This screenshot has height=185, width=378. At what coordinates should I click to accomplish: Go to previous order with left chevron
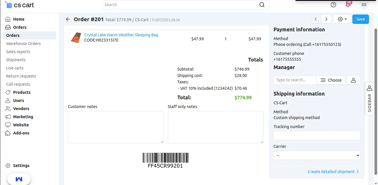(316, 19)
